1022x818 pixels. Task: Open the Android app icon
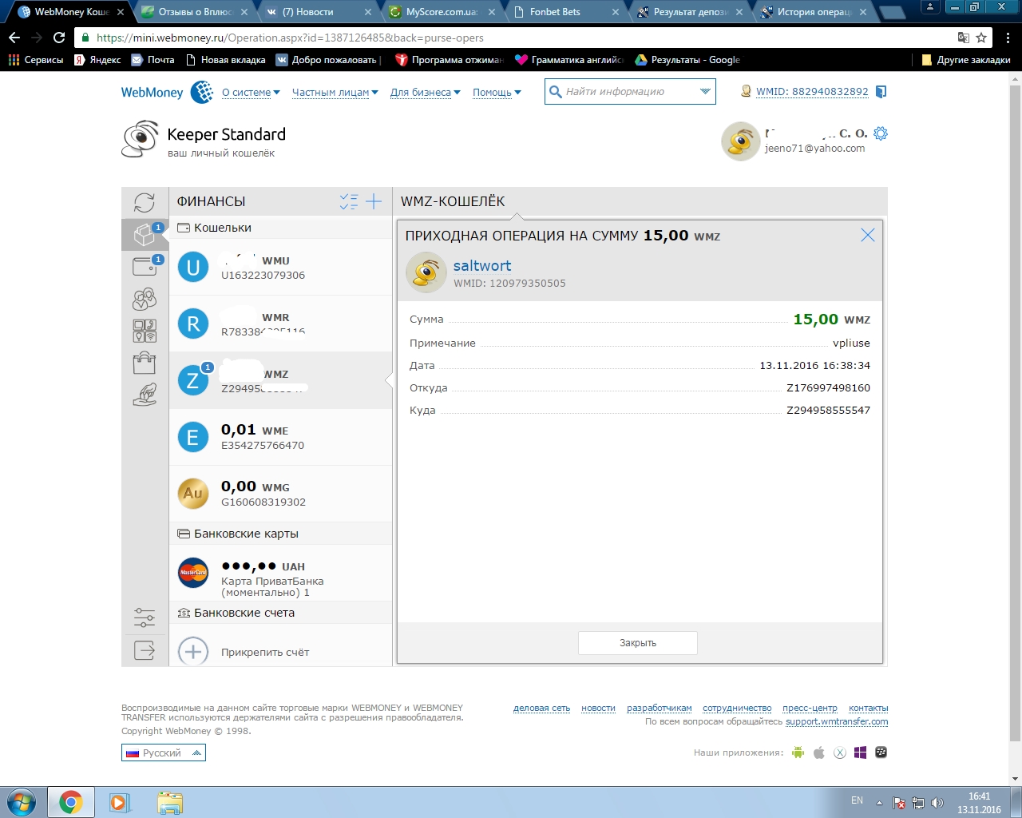798,752
